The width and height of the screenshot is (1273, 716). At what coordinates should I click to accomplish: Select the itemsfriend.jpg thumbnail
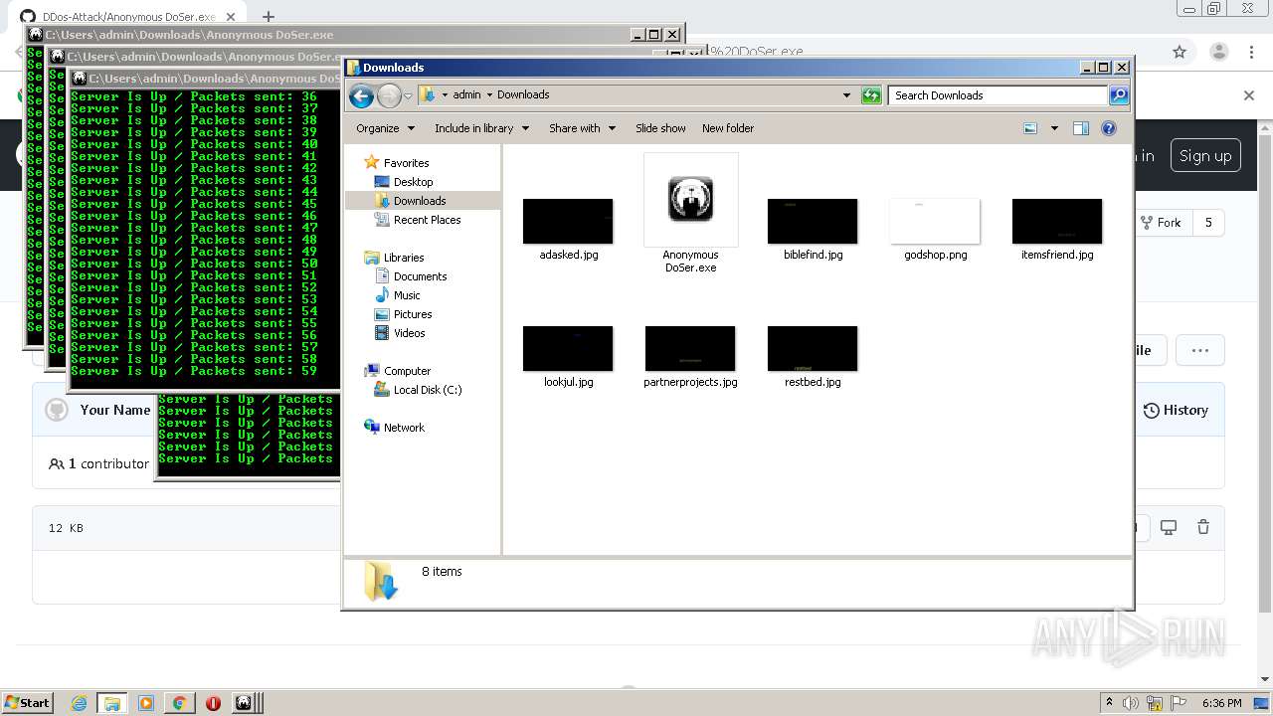click(1057, 221)
